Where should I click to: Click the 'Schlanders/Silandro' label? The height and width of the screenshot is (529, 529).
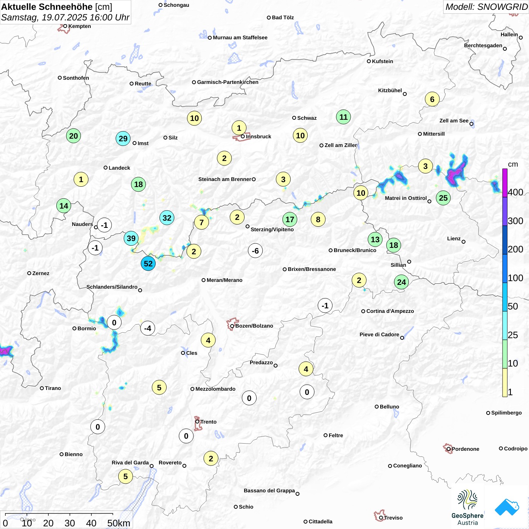pyautogui.click(x=112, y=287)
